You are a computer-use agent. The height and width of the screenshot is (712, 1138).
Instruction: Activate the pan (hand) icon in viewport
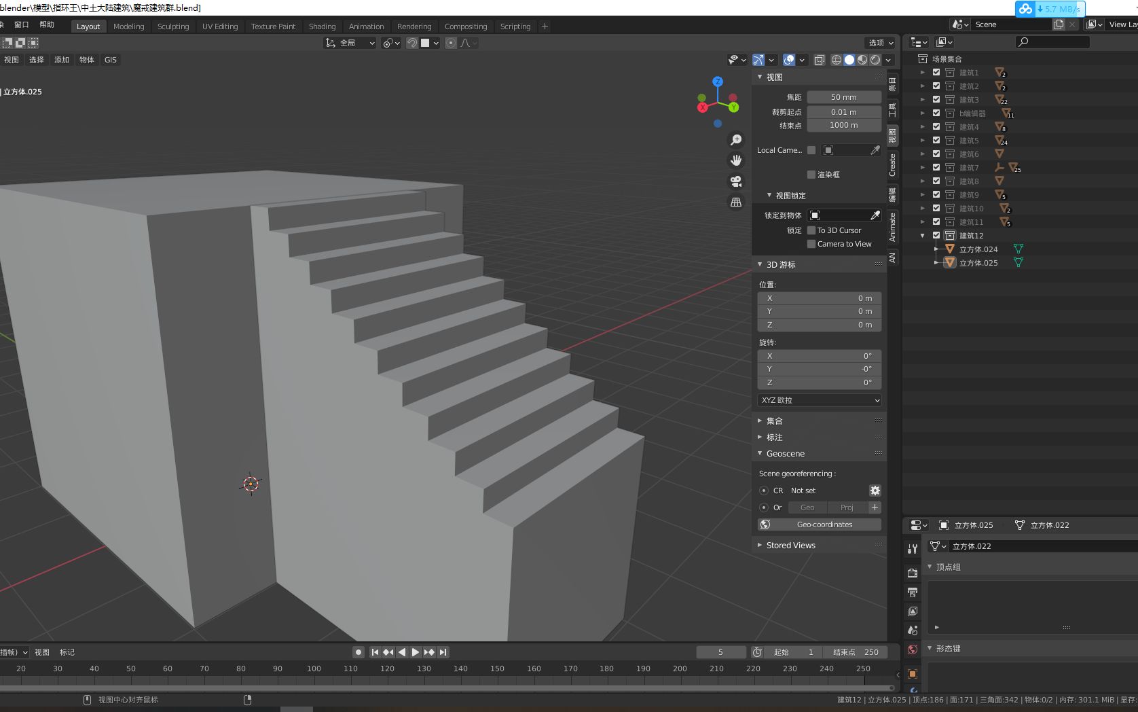coord(736,160)
